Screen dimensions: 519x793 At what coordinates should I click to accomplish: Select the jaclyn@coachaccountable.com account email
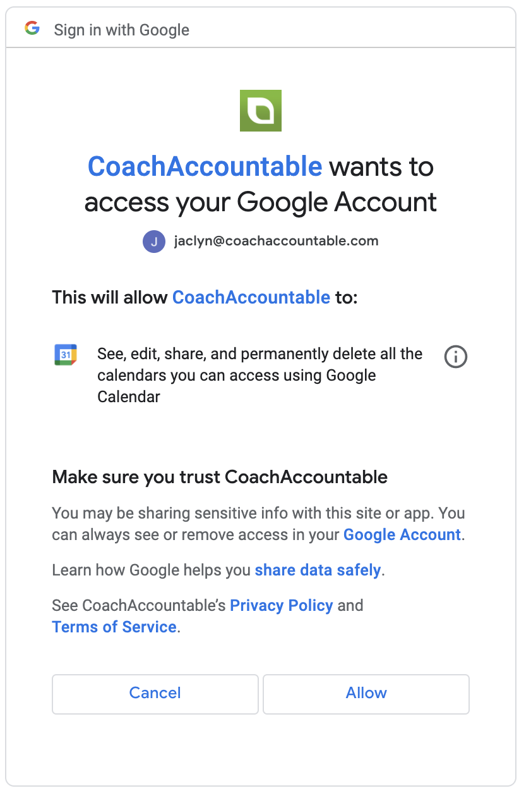pyautogui.click(x=277, y=241)
